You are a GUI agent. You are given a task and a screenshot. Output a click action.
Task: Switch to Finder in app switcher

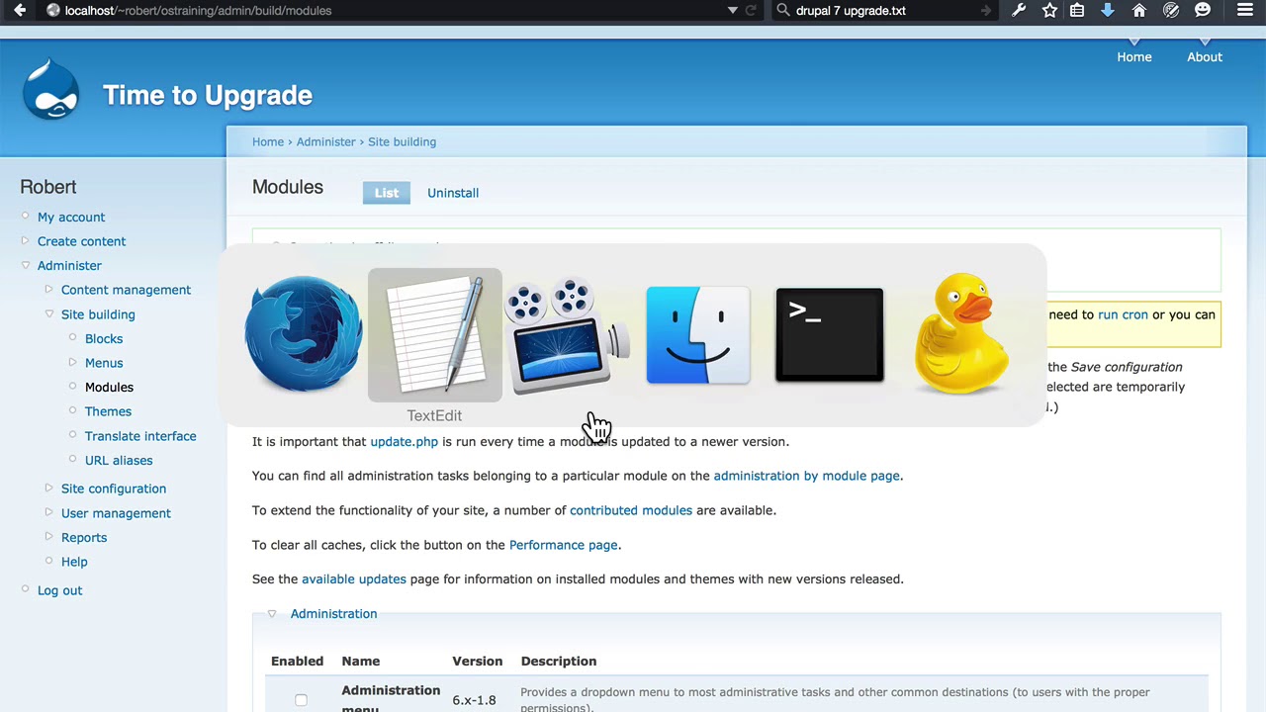tap(698, 335)
